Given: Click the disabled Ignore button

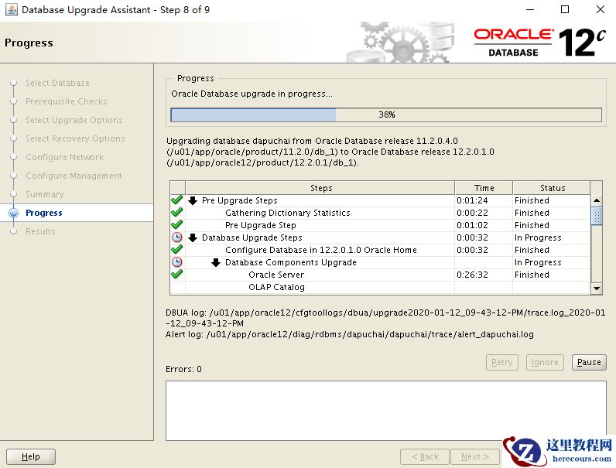Looking at the screenshot, I should click(545, 362).
